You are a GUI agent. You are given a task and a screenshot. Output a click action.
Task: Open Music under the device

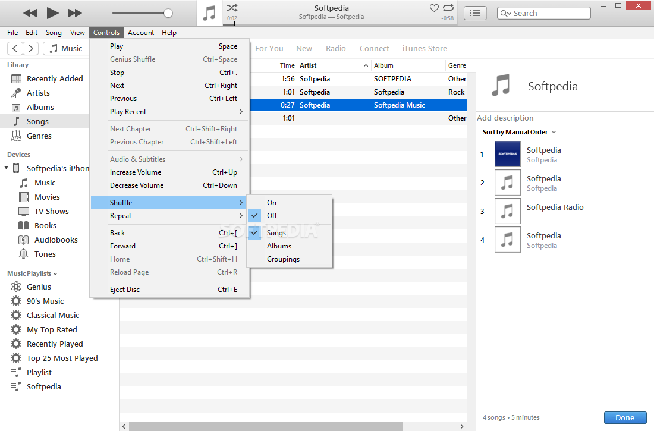[45, 183]
